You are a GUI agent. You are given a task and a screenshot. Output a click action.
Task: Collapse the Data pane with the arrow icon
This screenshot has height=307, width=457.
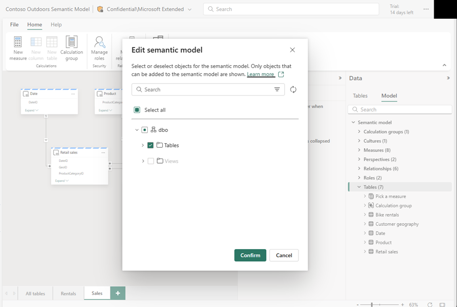tap(448, 78)
